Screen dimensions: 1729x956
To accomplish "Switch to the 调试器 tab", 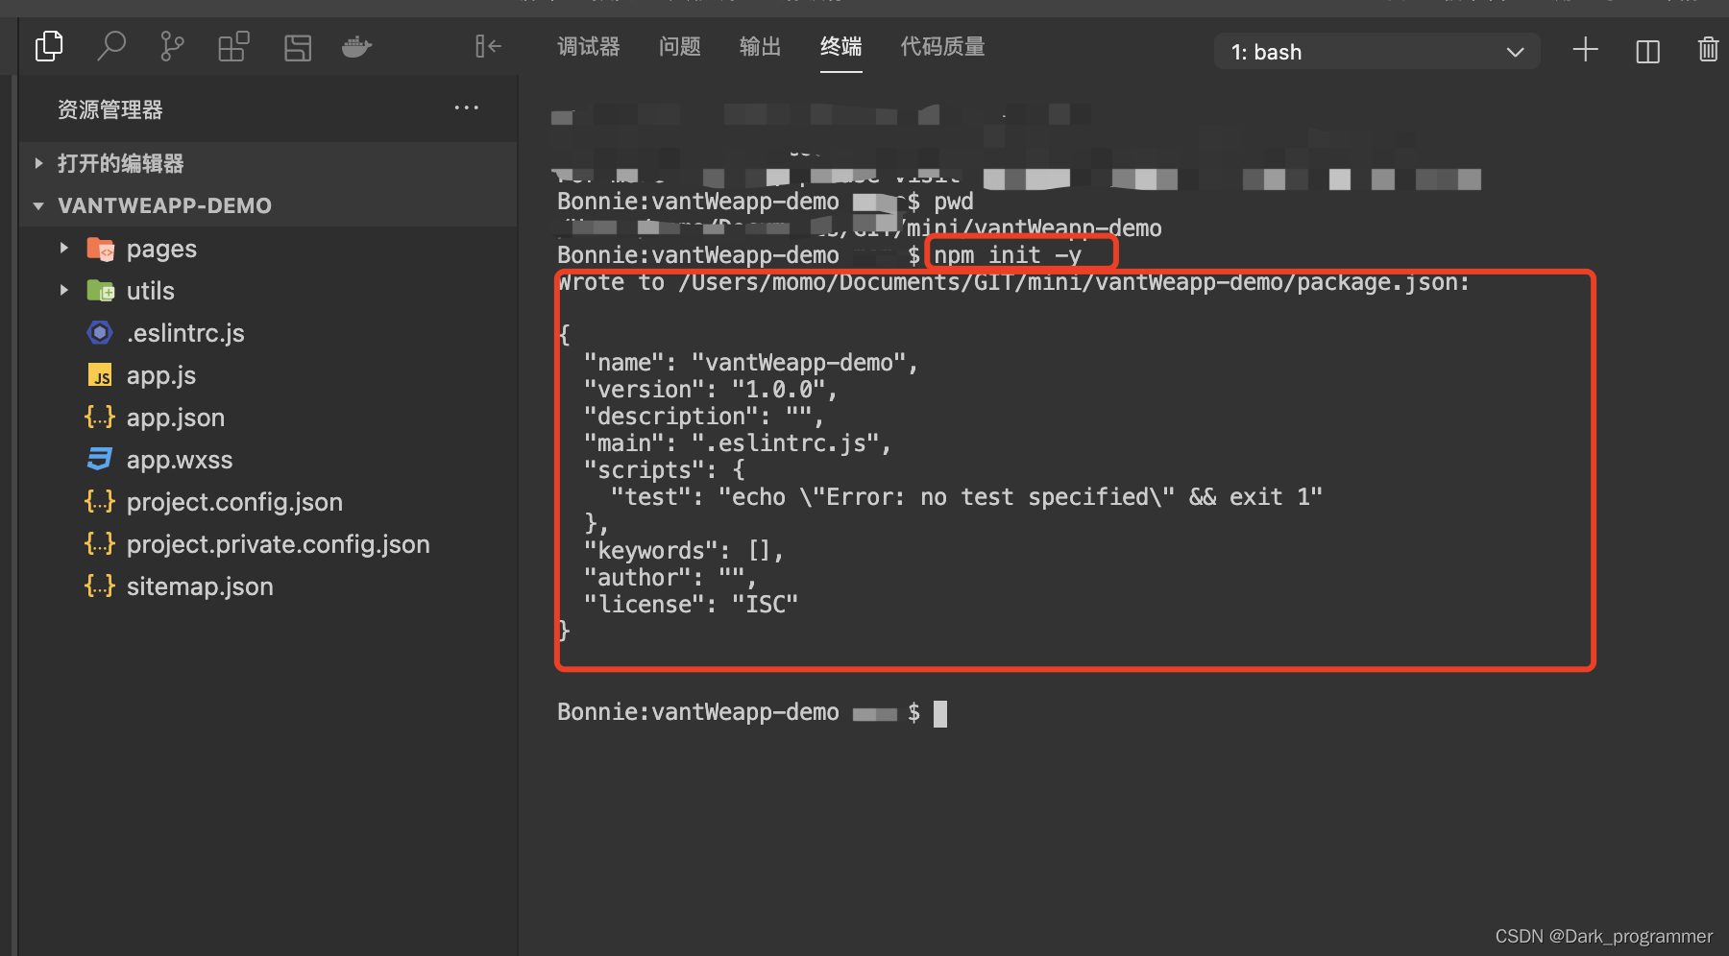I will (589, 46).
